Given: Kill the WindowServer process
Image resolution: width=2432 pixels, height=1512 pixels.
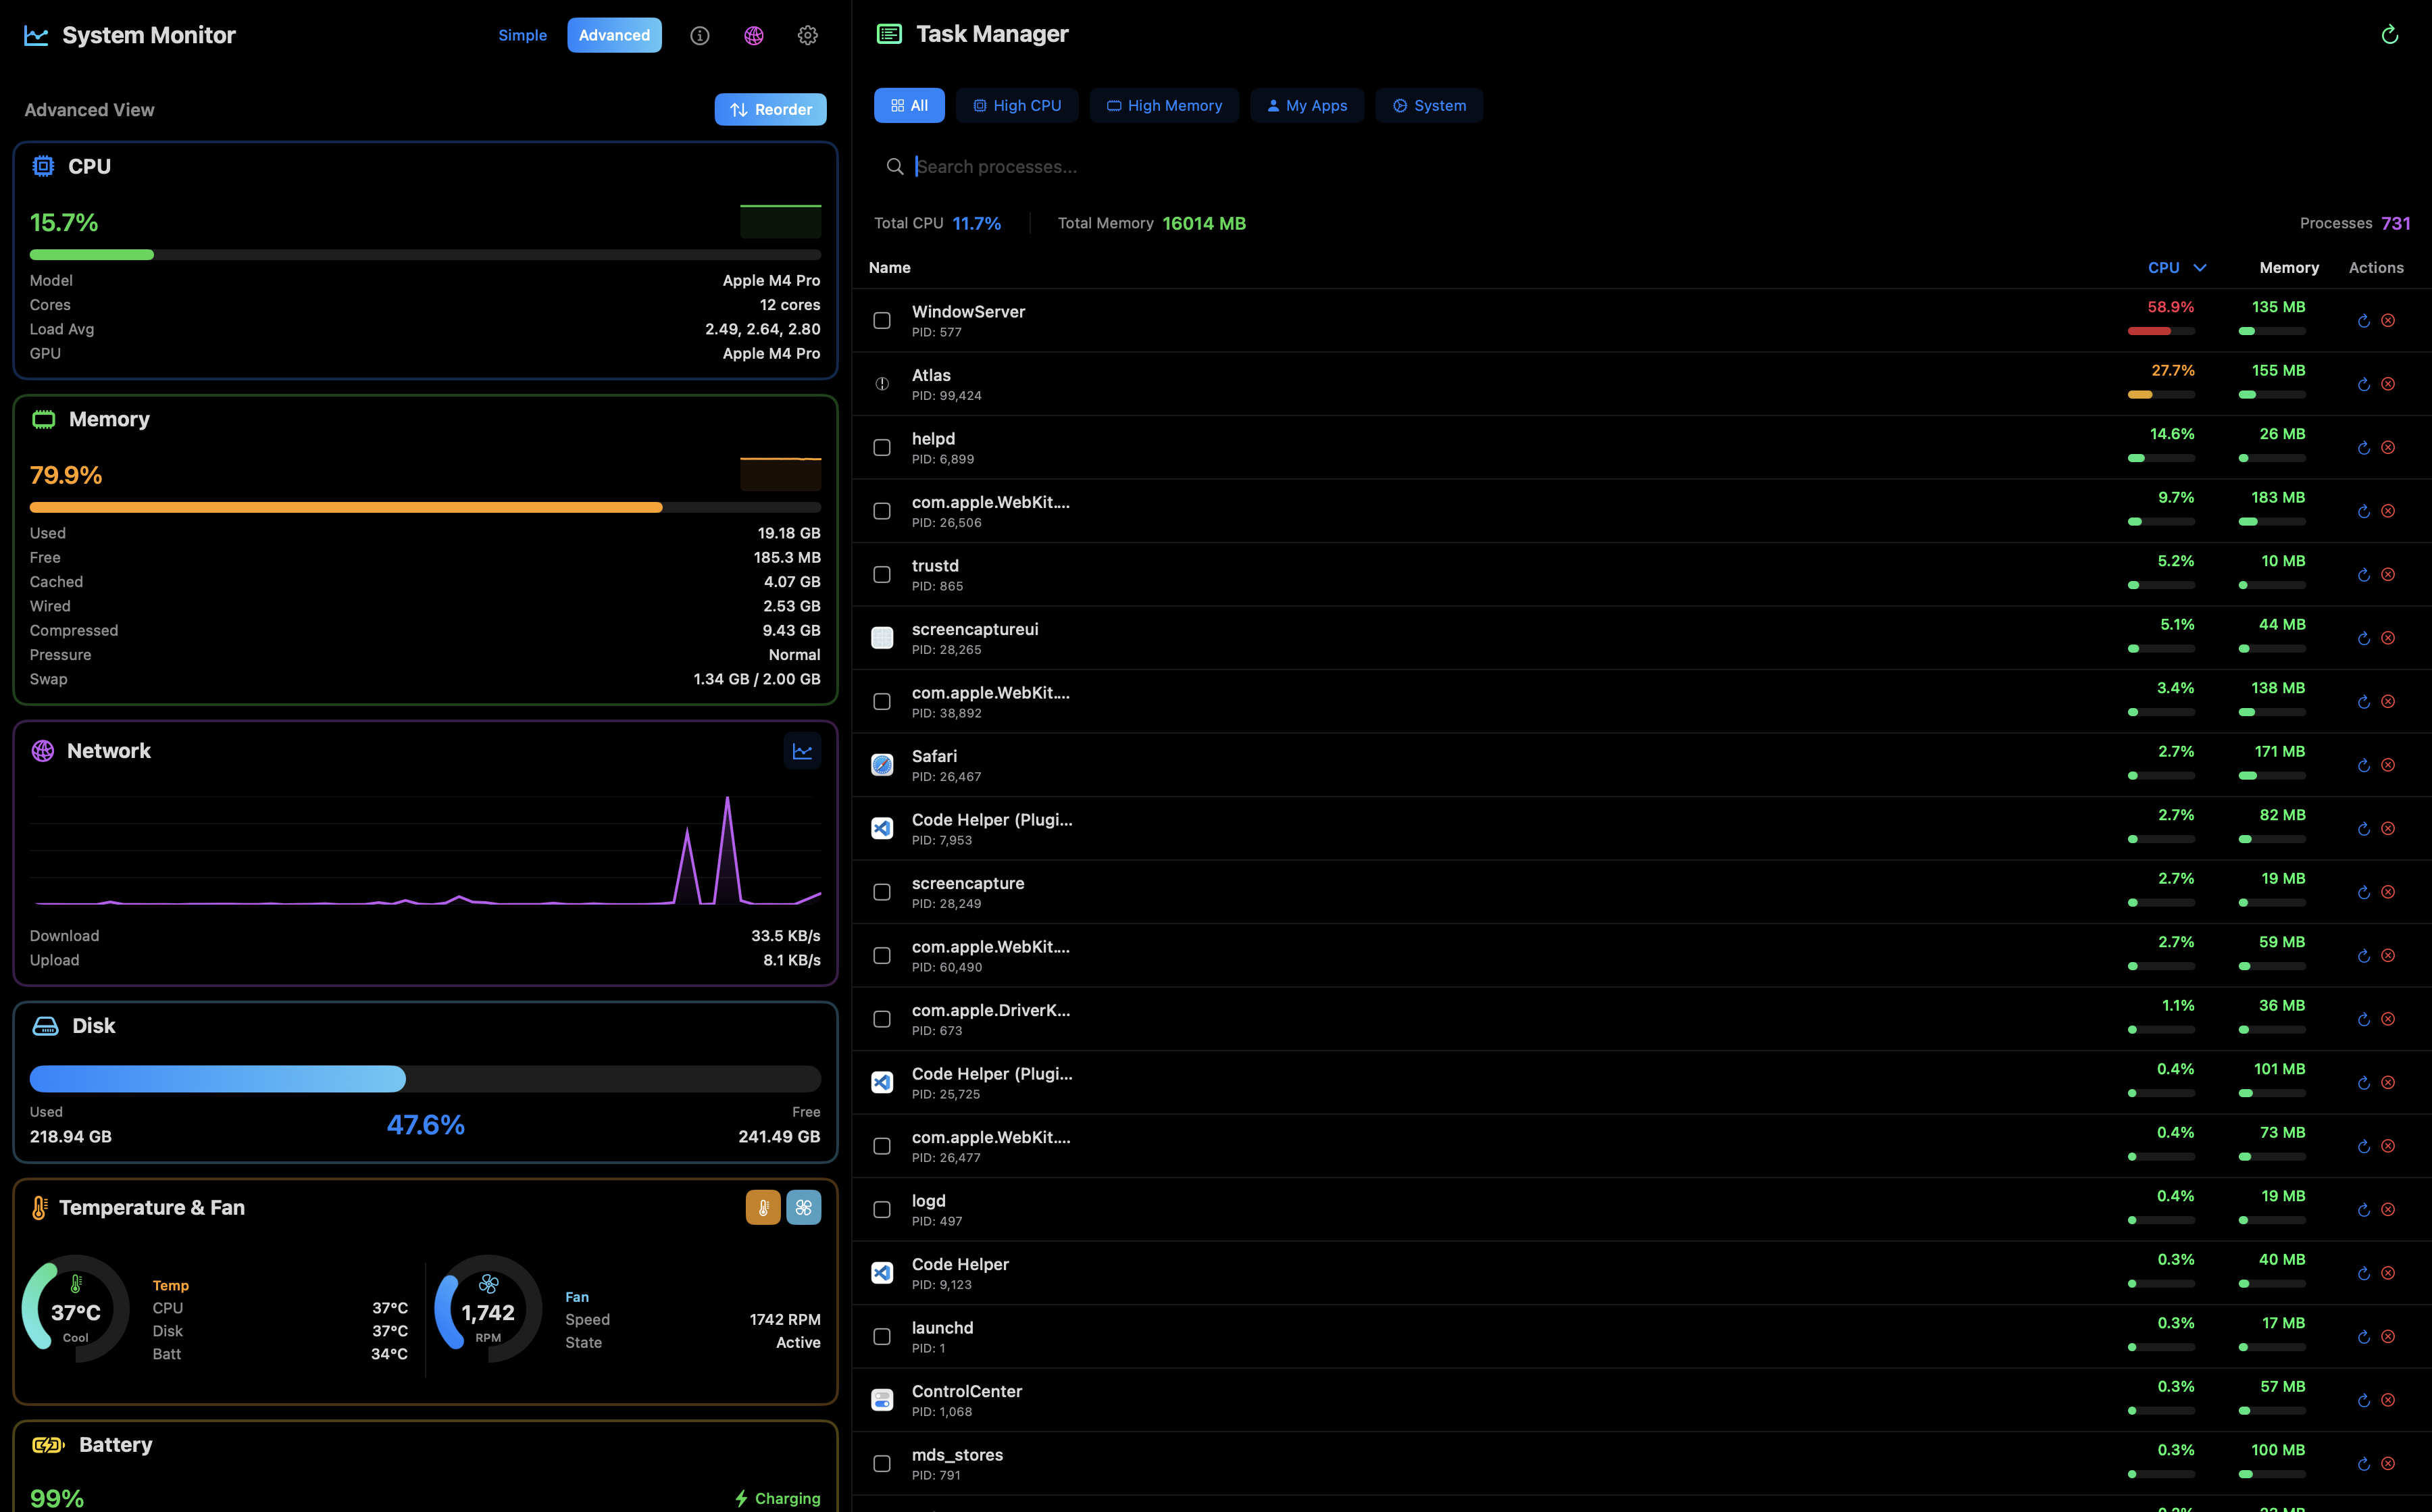Looking at the screenshot, I should tap(2389, 320).
